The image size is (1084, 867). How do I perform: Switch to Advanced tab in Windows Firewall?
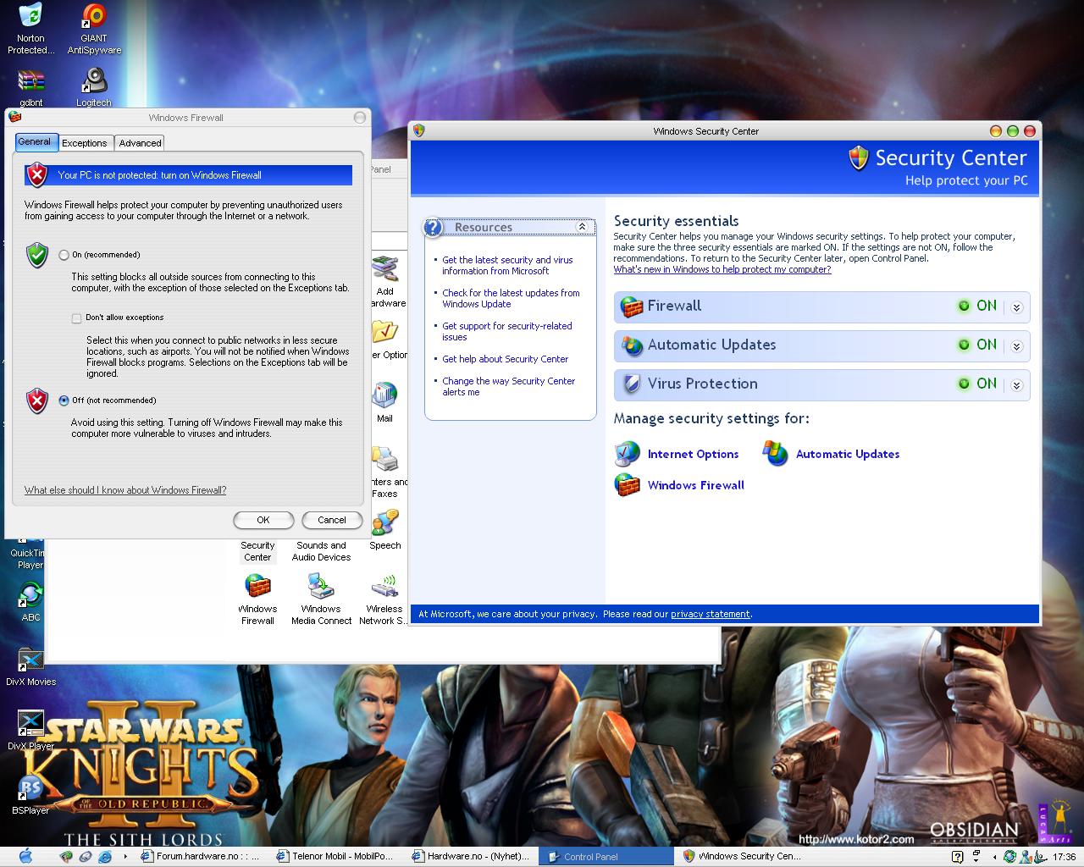point(140,143)
